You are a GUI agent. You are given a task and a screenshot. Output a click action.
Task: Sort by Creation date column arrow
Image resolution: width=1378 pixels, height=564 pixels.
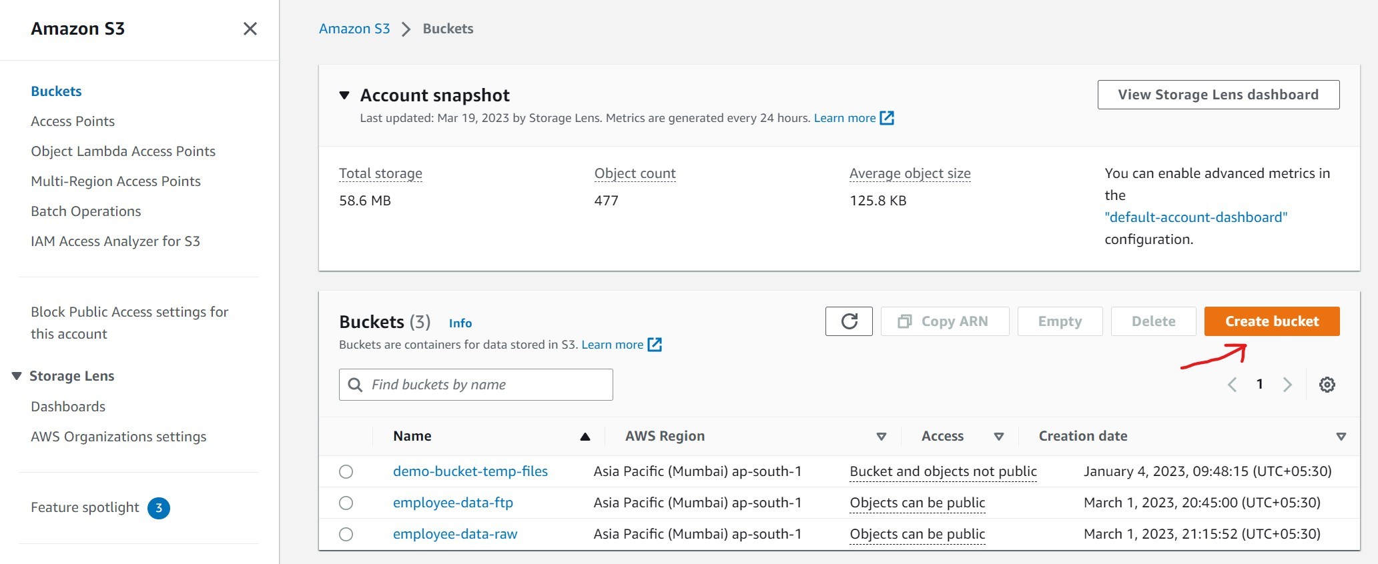pos(1341,437)
